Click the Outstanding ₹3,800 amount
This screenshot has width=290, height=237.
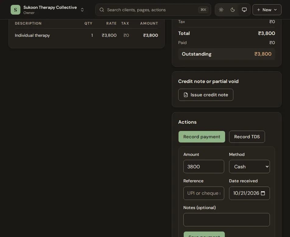tap(263, 54)
